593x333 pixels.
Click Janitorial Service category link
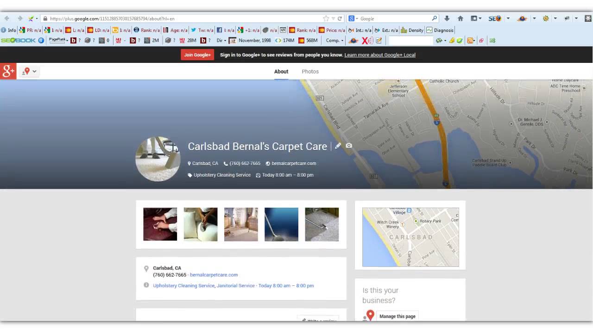(x=236, y=286)
